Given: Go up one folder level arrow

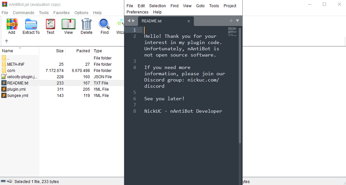Looking at the screenshot, I should (7, 41).
